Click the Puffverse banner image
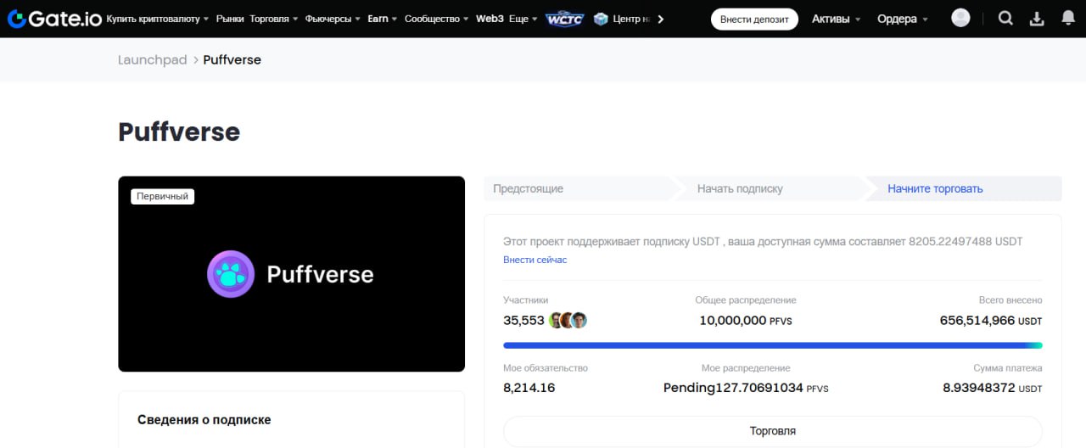 (x=292, y=274)
